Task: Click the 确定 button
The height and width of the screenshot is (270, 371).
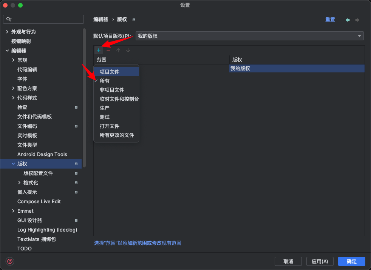Action: coord(351,261)
